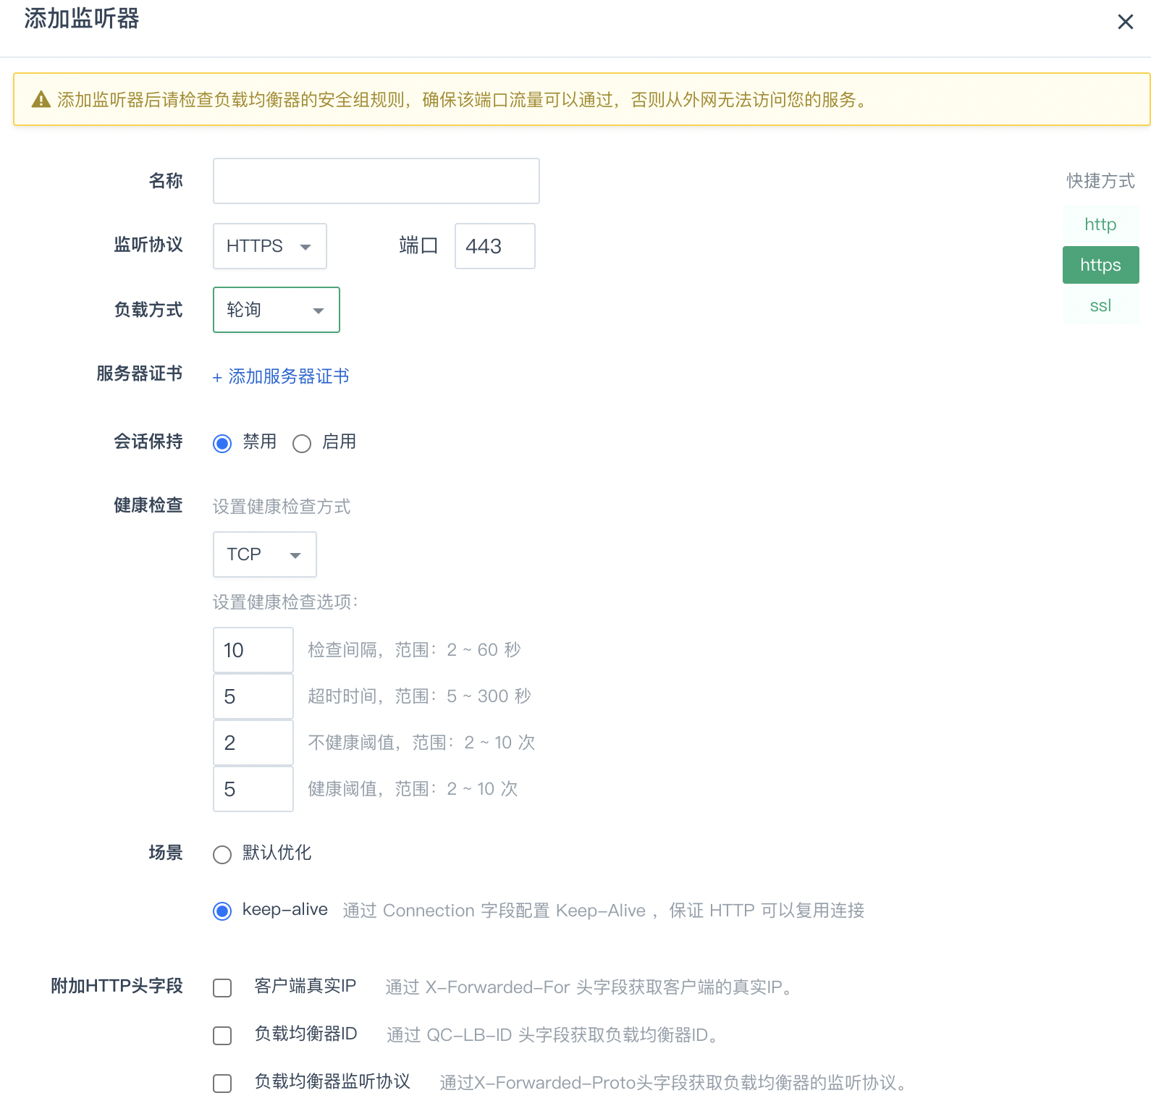This screenshot has width=1151, height=1106.
Task: Expand the 轮询 load balancing method dropdown
Action: click(277, 310)
